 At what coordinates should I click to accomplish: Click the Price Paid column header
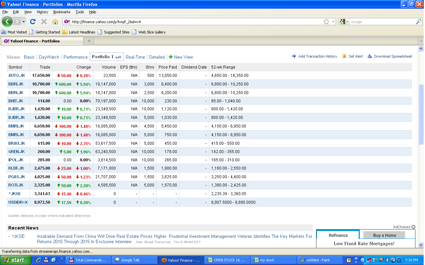point(168,67)
